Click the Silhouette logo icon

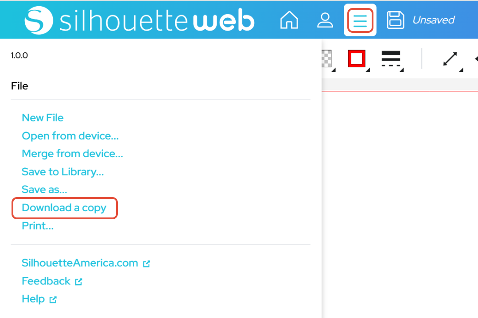[x=39, y=20]
